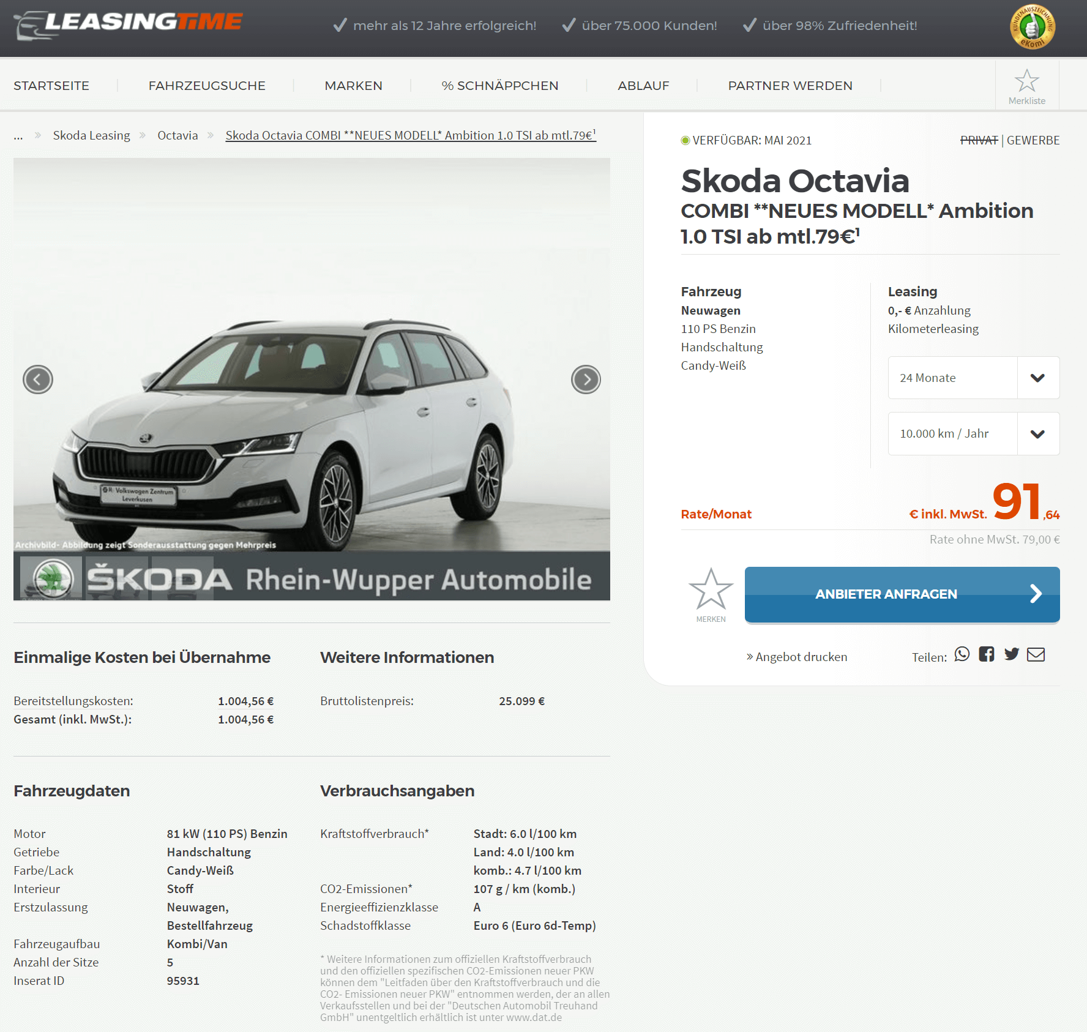Open Marken menu item
The width and height of the screenshot is (1087, 1032).
[x=353, y=86]
